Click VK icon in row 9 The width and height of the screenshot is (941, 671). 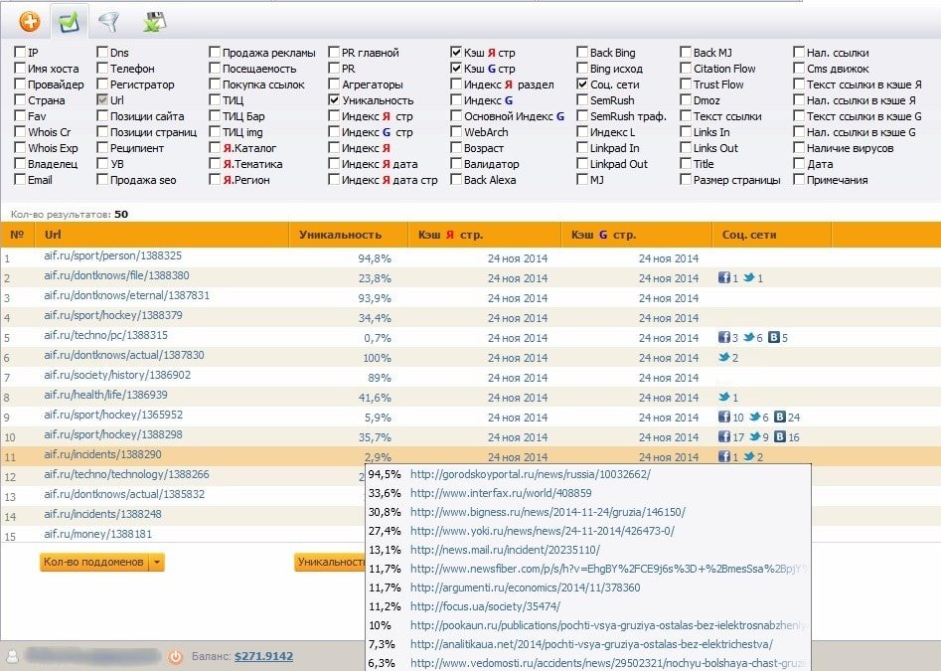[x=780, y=418]
